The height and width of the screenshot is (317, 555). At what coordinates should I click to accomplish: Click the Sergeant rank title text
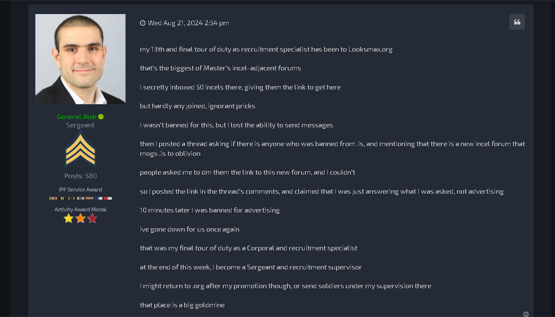tap(80, 125)
